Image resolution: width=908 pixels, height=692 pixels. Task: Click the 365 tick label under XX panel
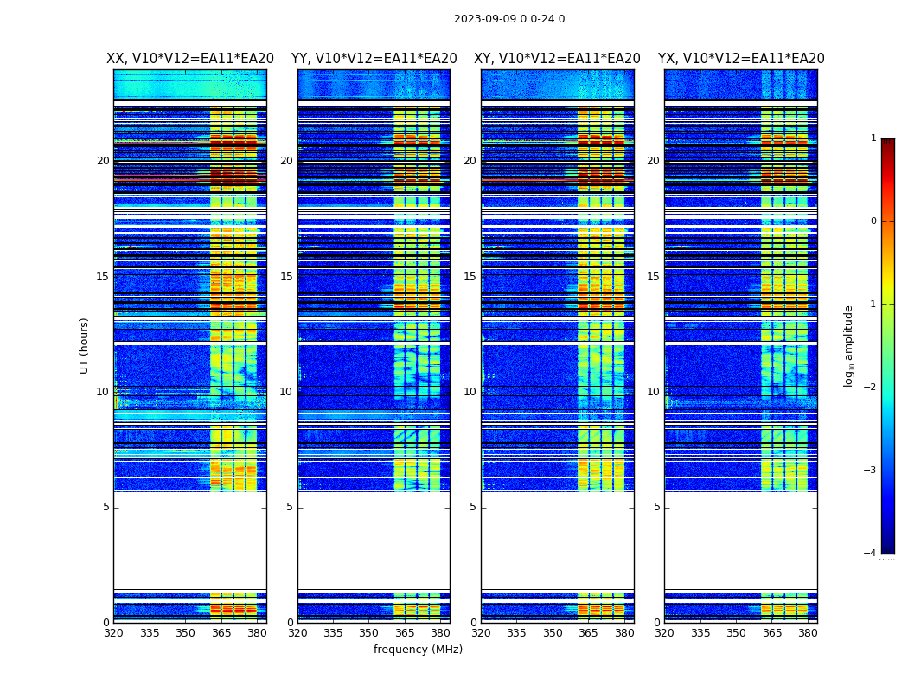[221, 633]
